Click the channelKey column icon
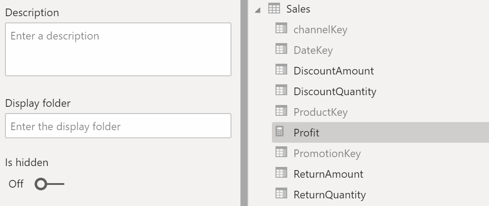Viewport: 489px width, 206px height. 281,29
